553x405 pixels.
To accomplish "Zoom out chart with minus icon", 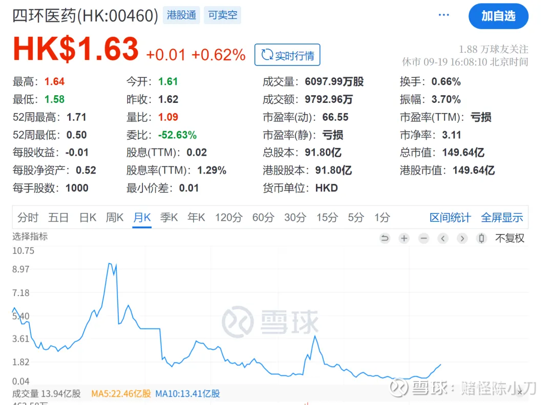I will (x=423, y=239).
